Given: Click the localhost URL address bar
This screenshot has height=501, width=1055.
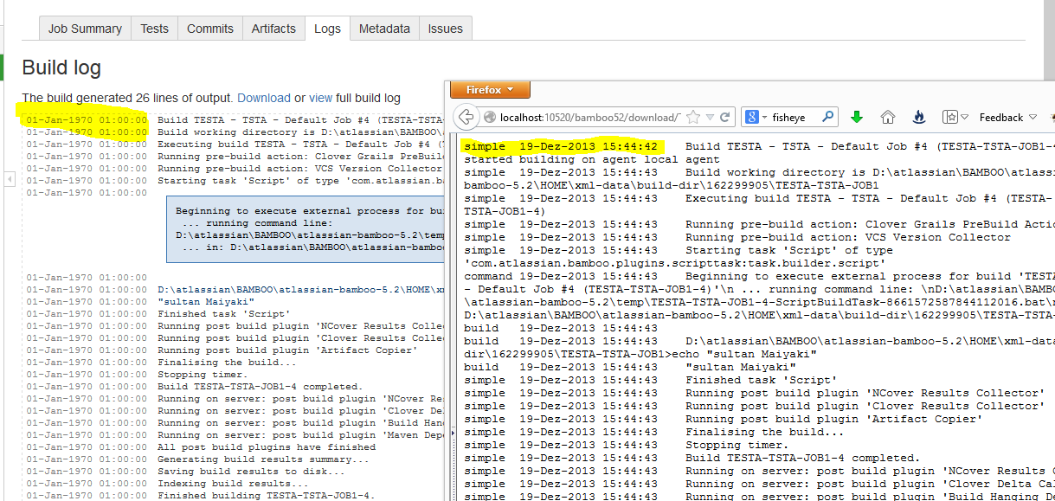Looking at the screenshot, I should pos(590,117).
